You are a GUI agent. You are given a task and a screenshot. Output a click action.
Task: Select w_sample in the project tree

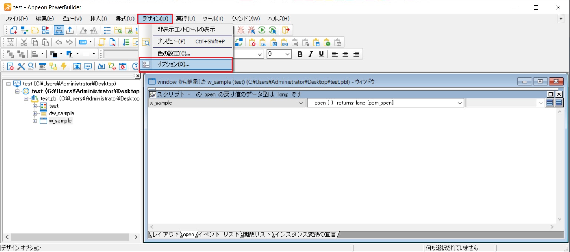60,121
